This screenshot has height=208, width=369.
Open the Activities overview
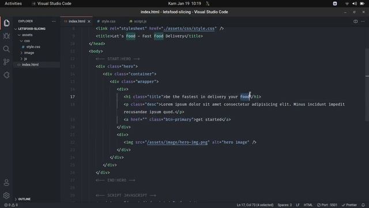coord(13,3)
